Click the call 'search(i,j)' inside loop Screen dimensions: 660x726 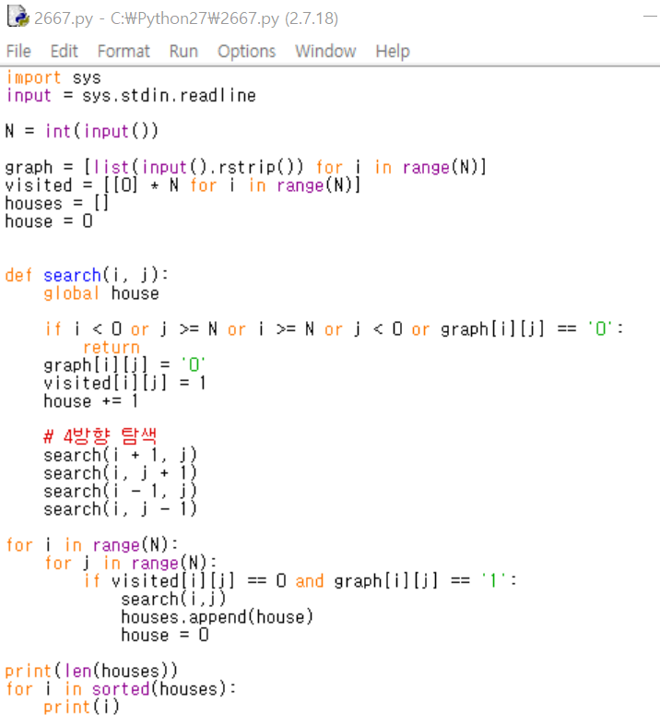(x=173, y=599)
